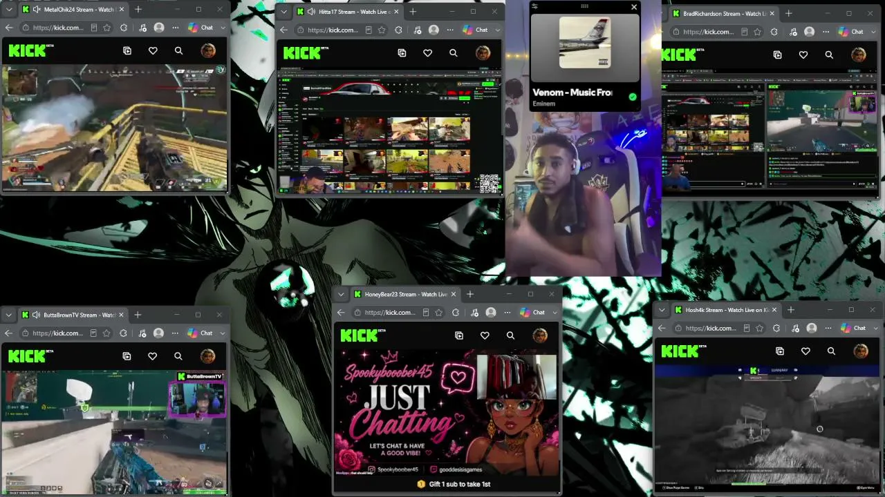Open the user avatar menu in Hitta17 window
Image resolution: width=885 pixels, height=497 pixels.
pyautogui.click(x=483, y=53)
